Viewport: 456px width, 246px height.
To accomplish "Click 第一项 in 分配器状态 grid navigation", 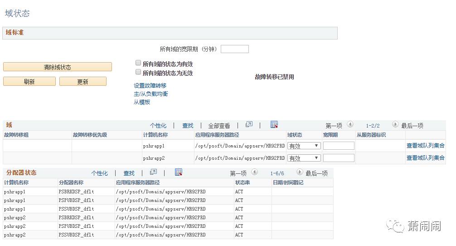I will pos(238,173).
